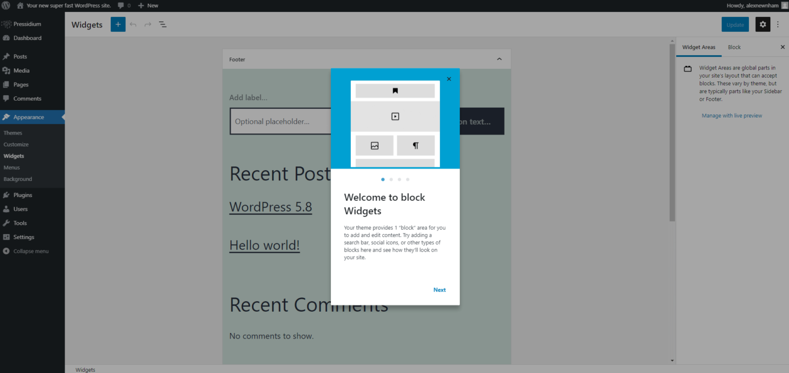The width and height of the screenshot is (789, 373).
Task: Switch to the Block tab
Action: tap(734, 47)
